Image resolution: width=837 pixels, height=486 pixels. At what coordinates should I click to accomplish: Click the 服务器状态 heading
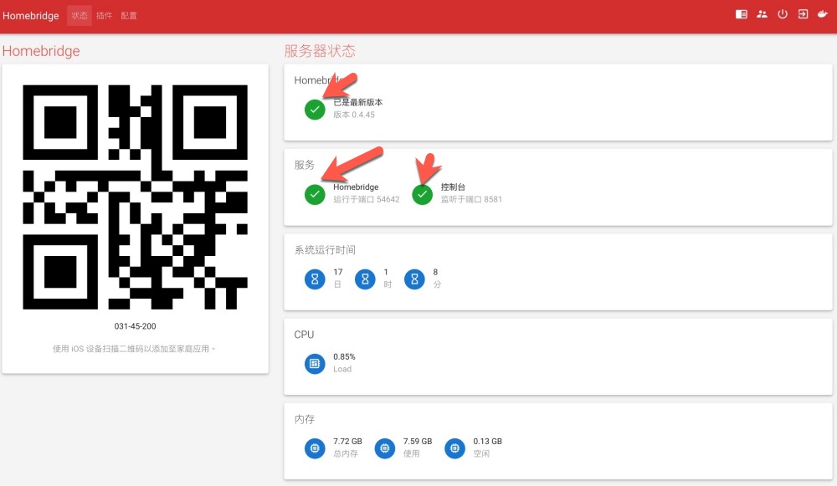point(320,51)
